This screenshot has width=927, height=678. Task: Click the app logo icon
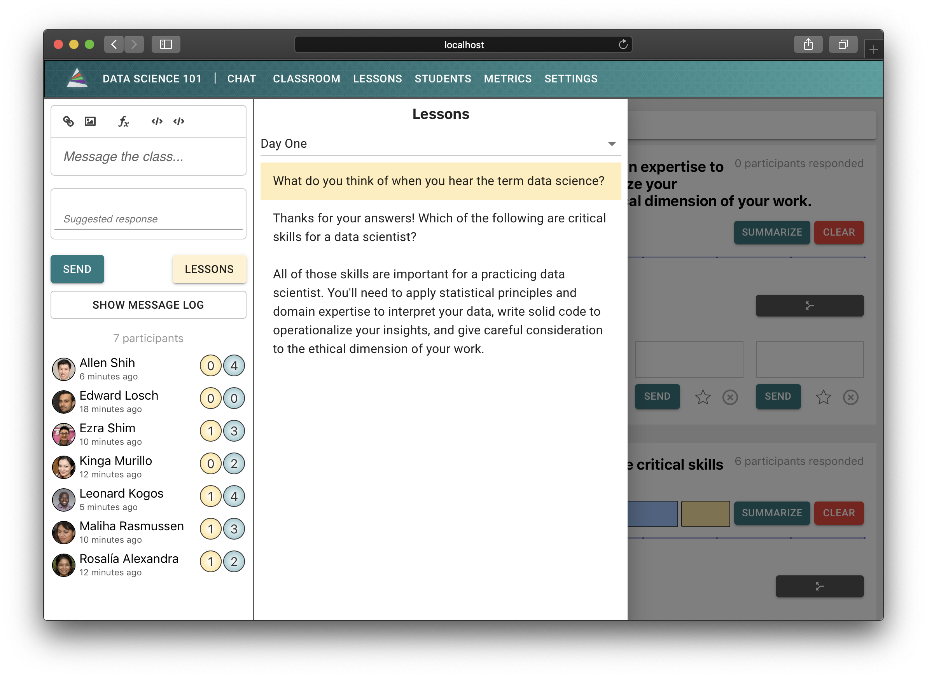pos(77,78)
